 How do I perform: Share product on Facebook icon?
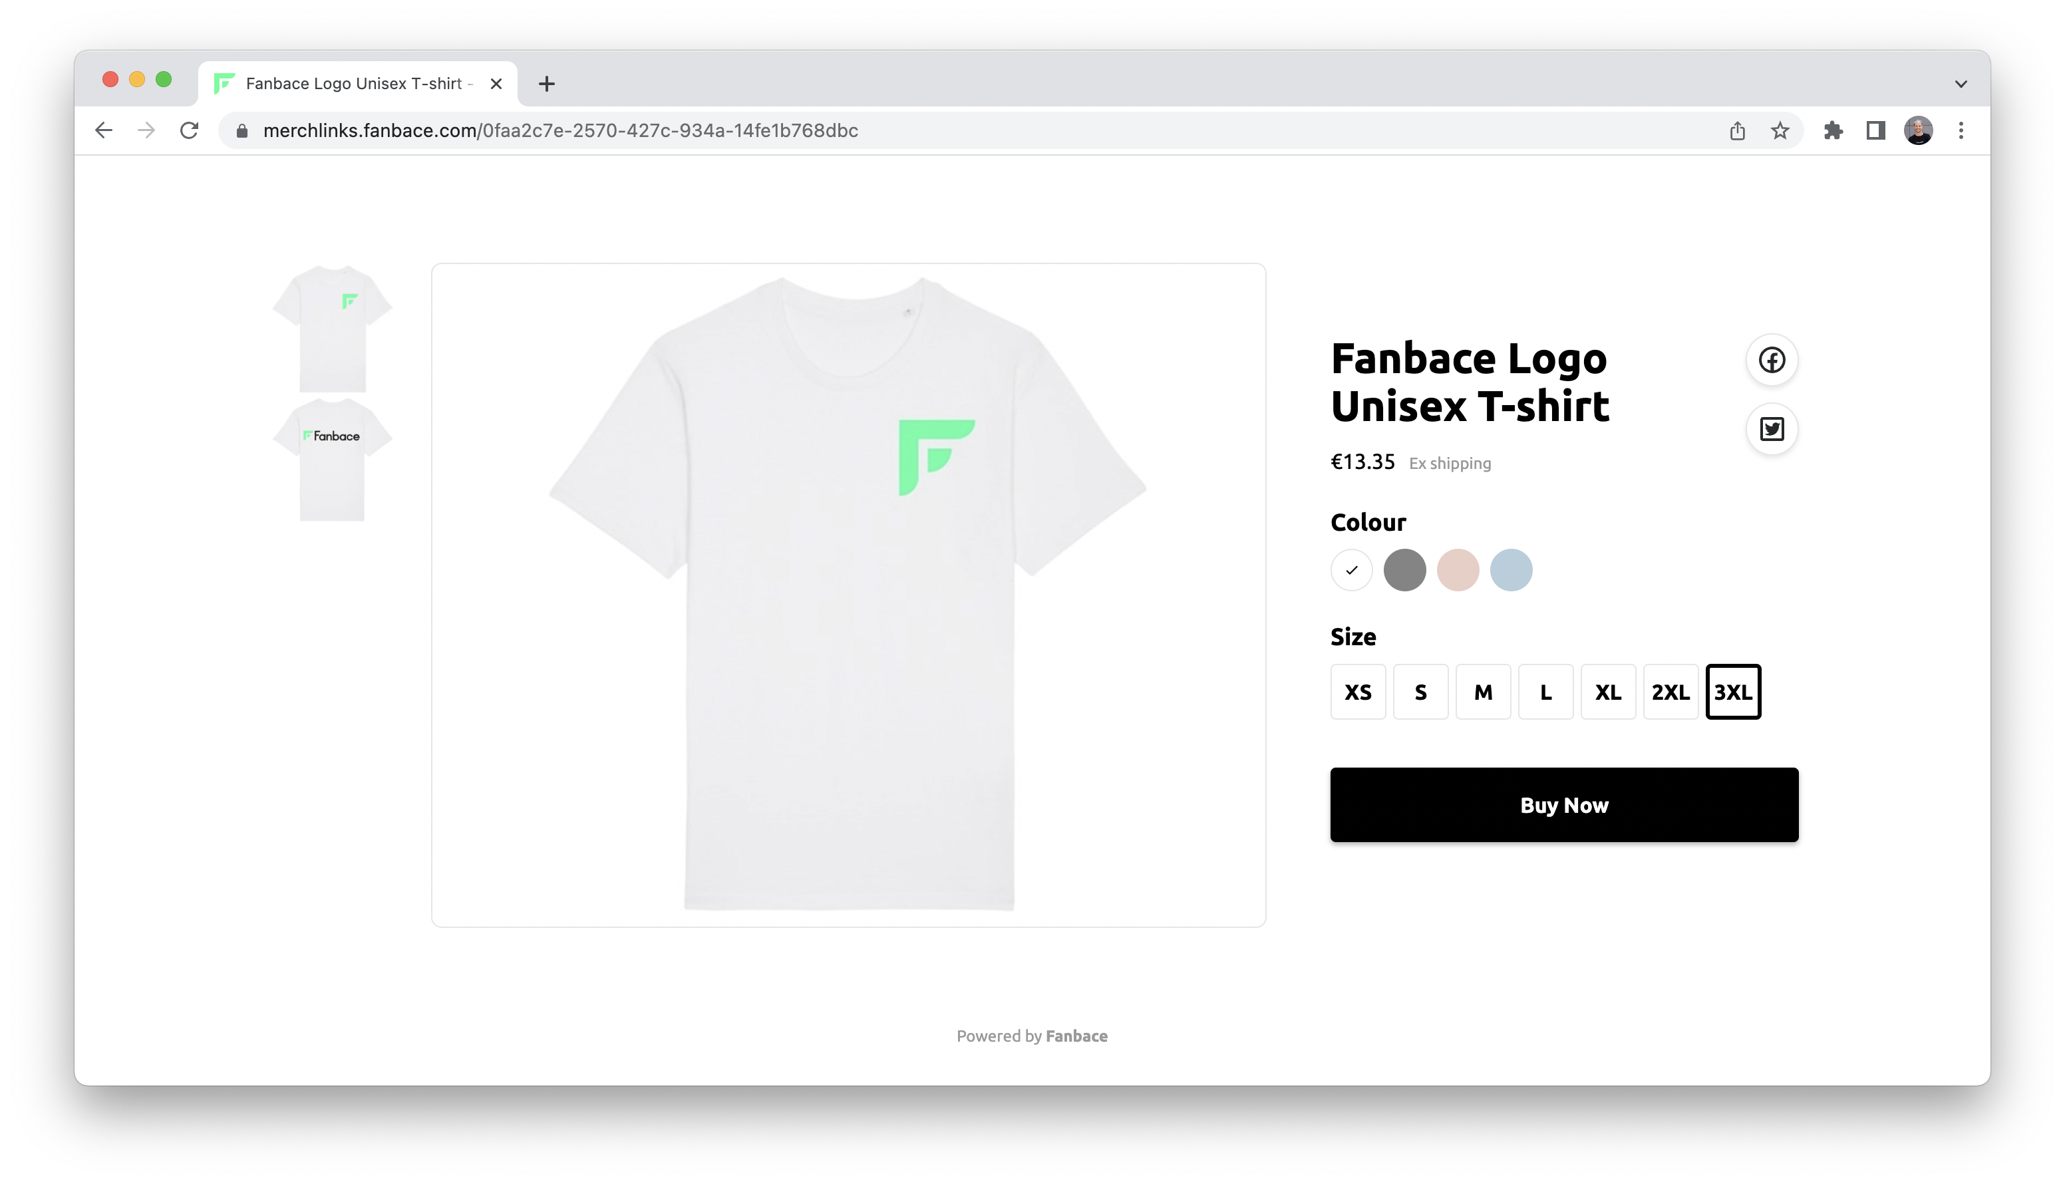(1772, 359)
